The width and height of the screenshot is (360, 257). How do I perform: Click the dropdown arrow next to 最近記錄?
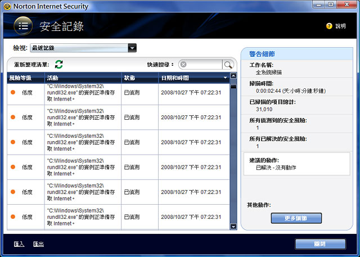point(132,48)
